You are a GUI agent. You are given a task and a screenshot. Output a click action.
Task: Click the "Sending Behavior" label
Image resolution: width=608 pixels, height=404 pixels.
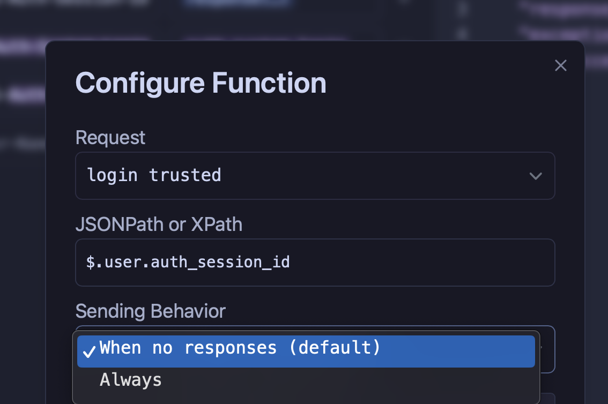(151, 311)
